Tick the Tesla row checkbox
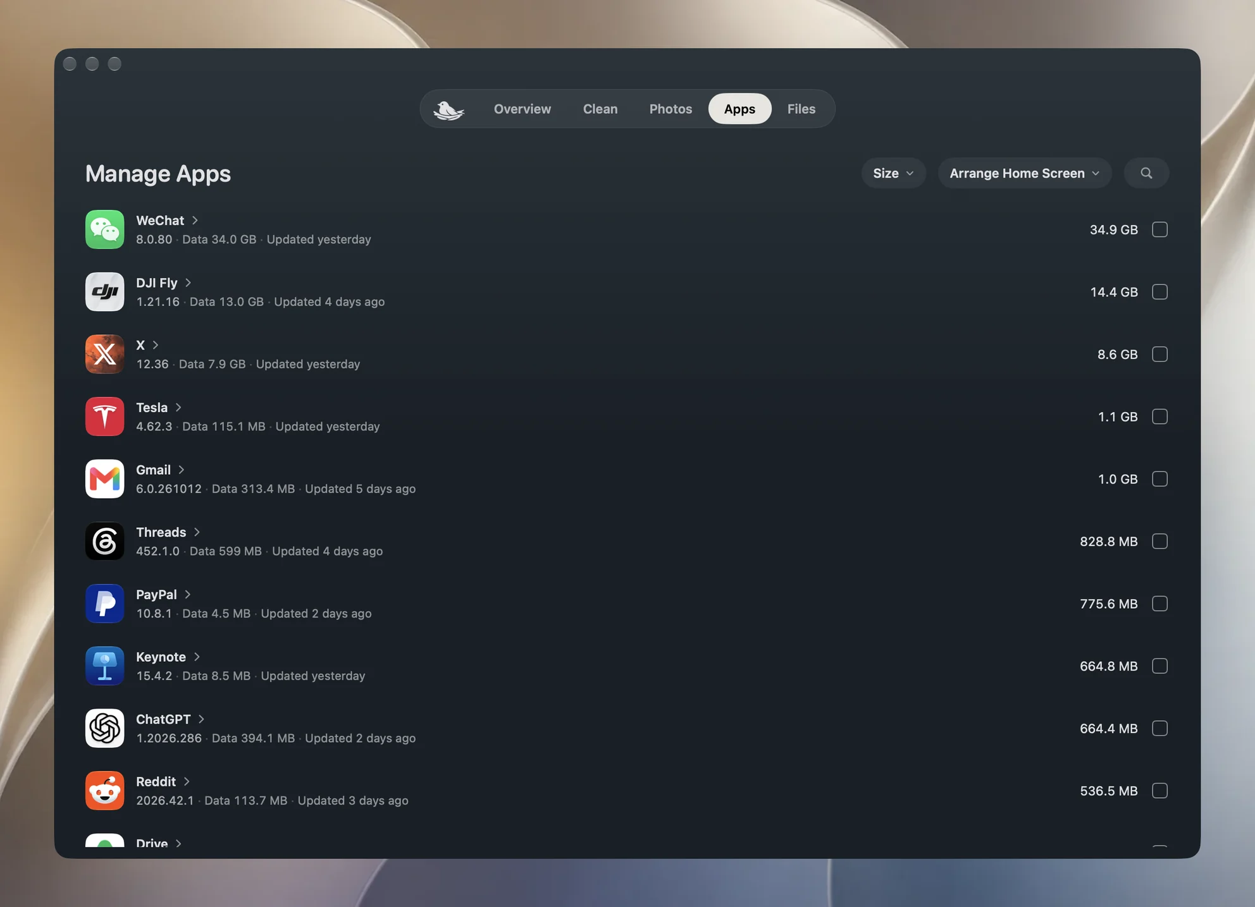Image resolution: width=1255 pixels, height=907 pixels. [1159, 417]
